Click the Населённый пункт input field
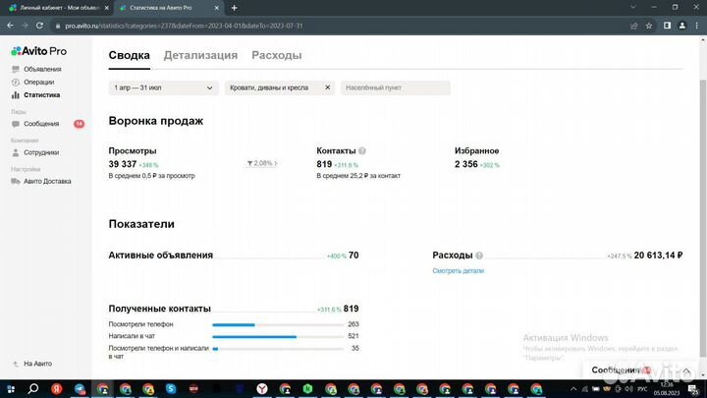 [396, 88]
